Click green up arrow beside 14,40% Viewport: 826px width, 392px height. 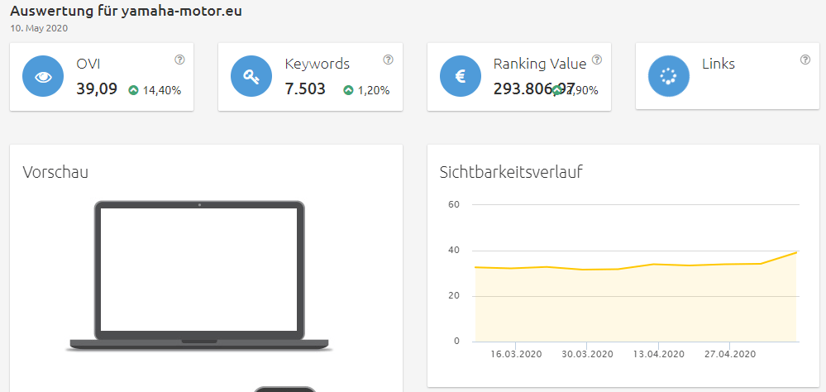coord(133,90)
